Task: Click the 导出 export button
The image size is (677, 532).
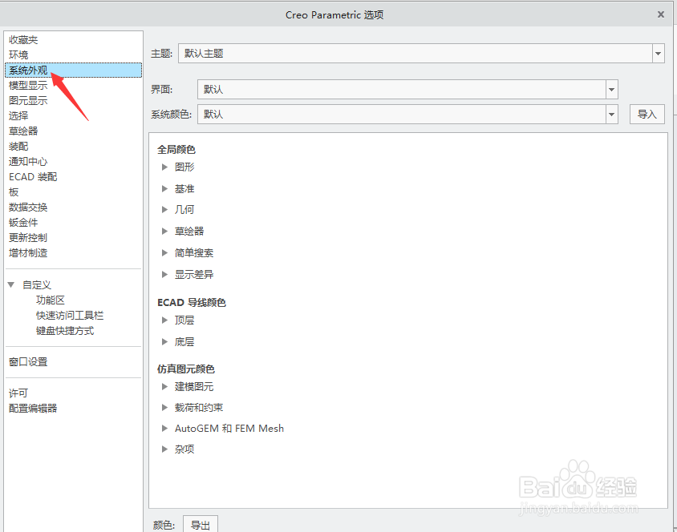Action: [x=201, y=525]
